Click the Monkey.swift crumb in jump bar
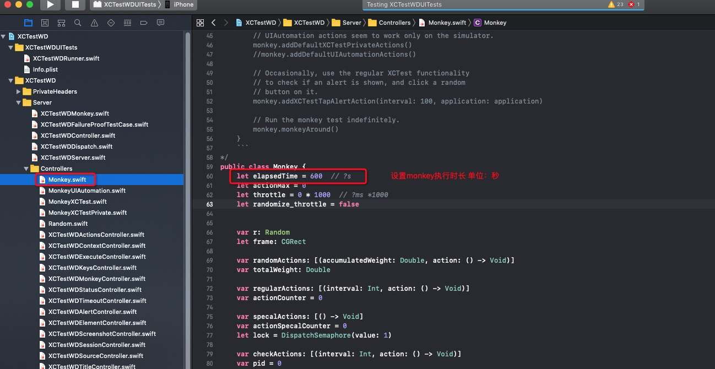The image size is (715, 369). coord(442,23)
